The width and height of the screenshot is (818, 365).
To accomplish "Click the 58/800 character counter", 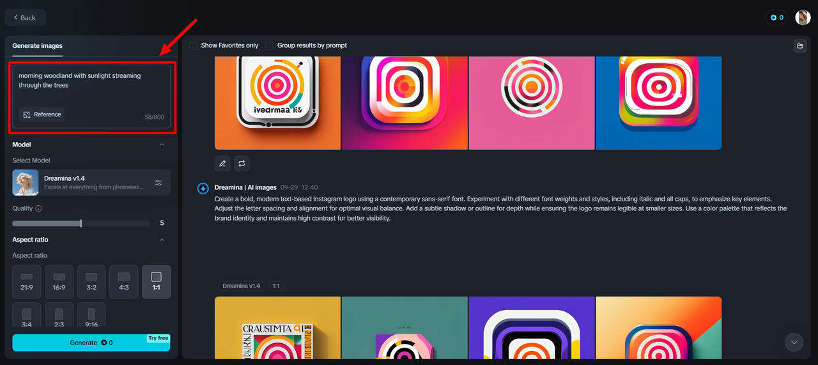I will [154, 117].
